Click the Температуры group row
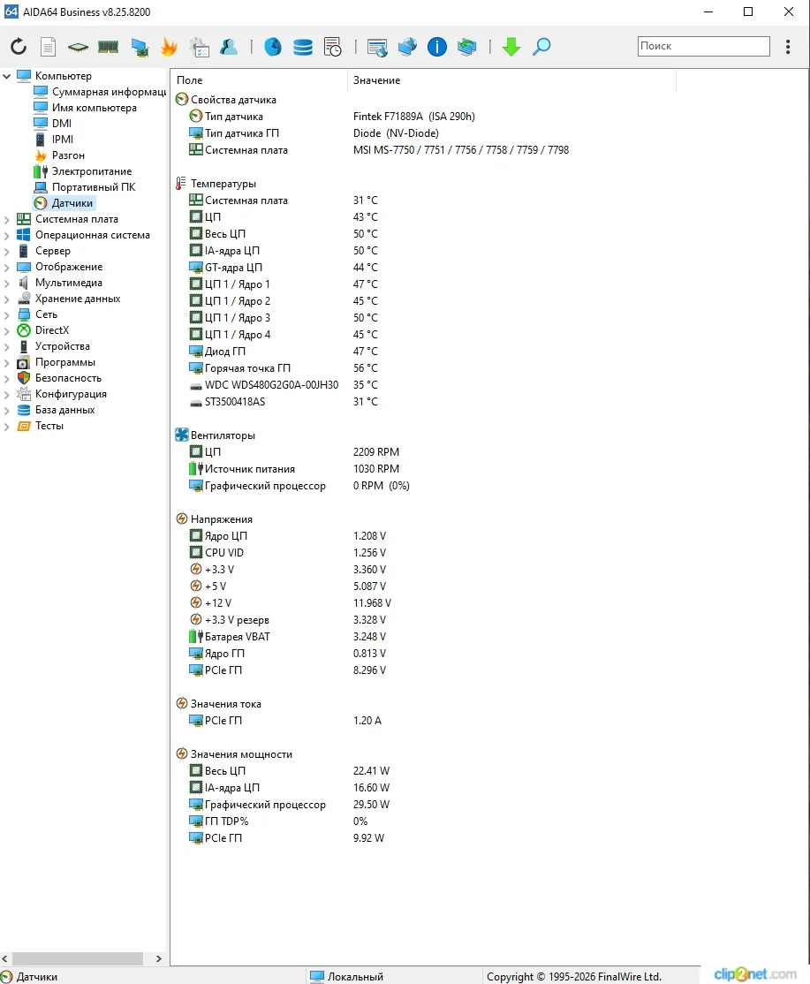The height and width of the screenshot is (984, 810). [216, 184]
